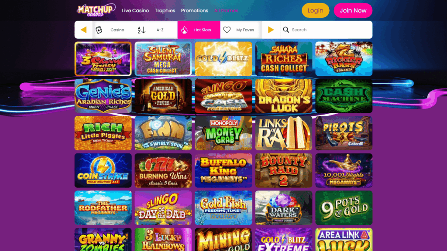
Task: Click the pink Join Now button
Action: tap(353, 10)
